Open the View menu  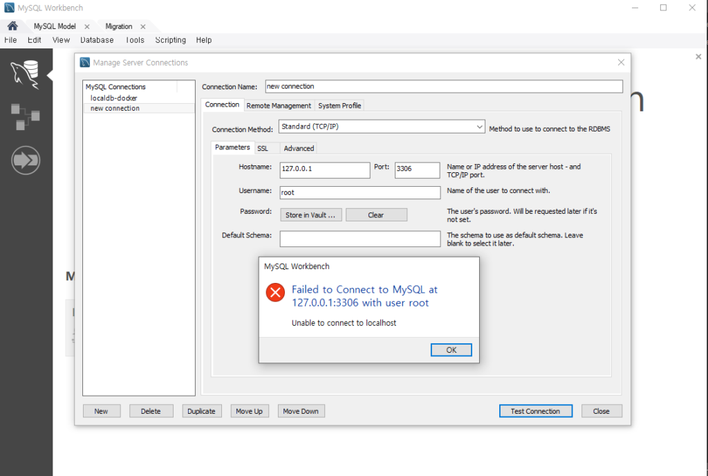[x=61, y=39]
